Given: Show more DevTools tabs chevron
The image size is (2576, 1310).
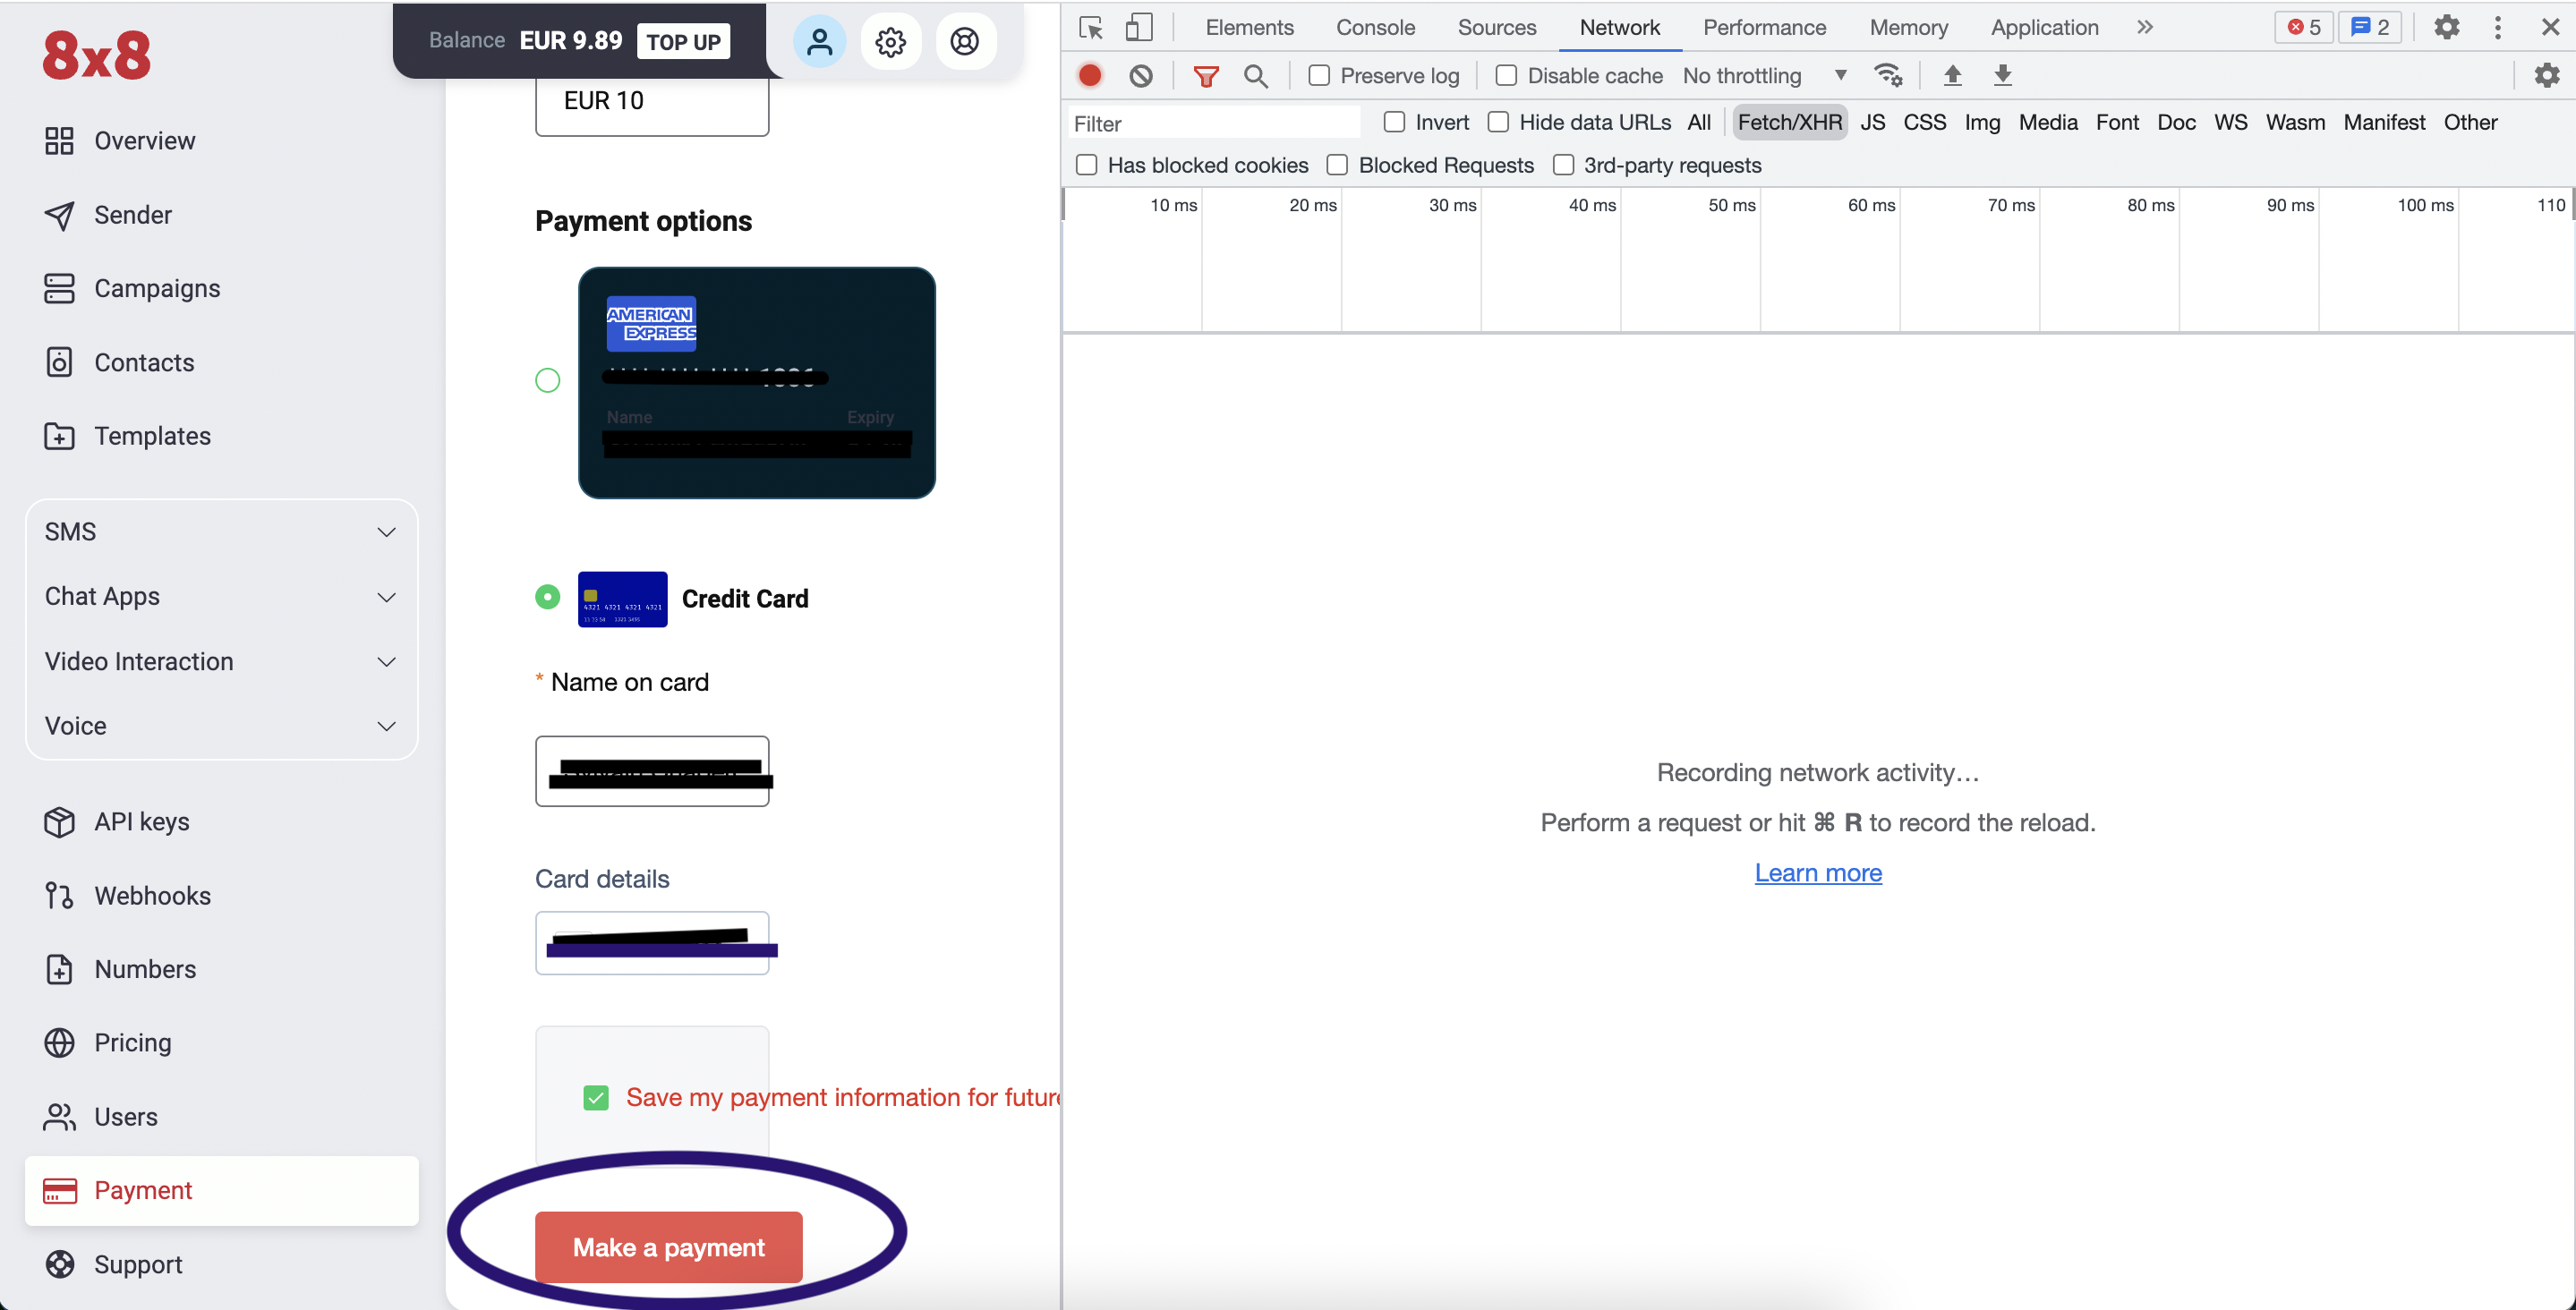Looking at the screenshot, I should tap(2145, 27).
